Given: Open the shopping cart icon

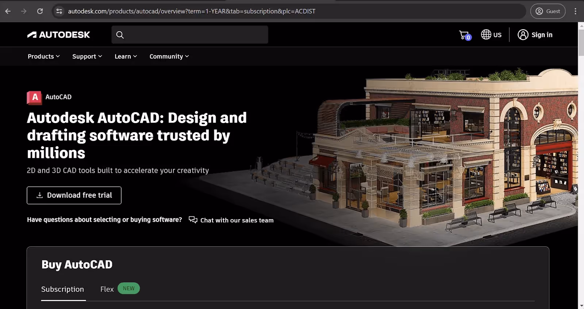Looking at the screenshot, I should tap(465, 35).
